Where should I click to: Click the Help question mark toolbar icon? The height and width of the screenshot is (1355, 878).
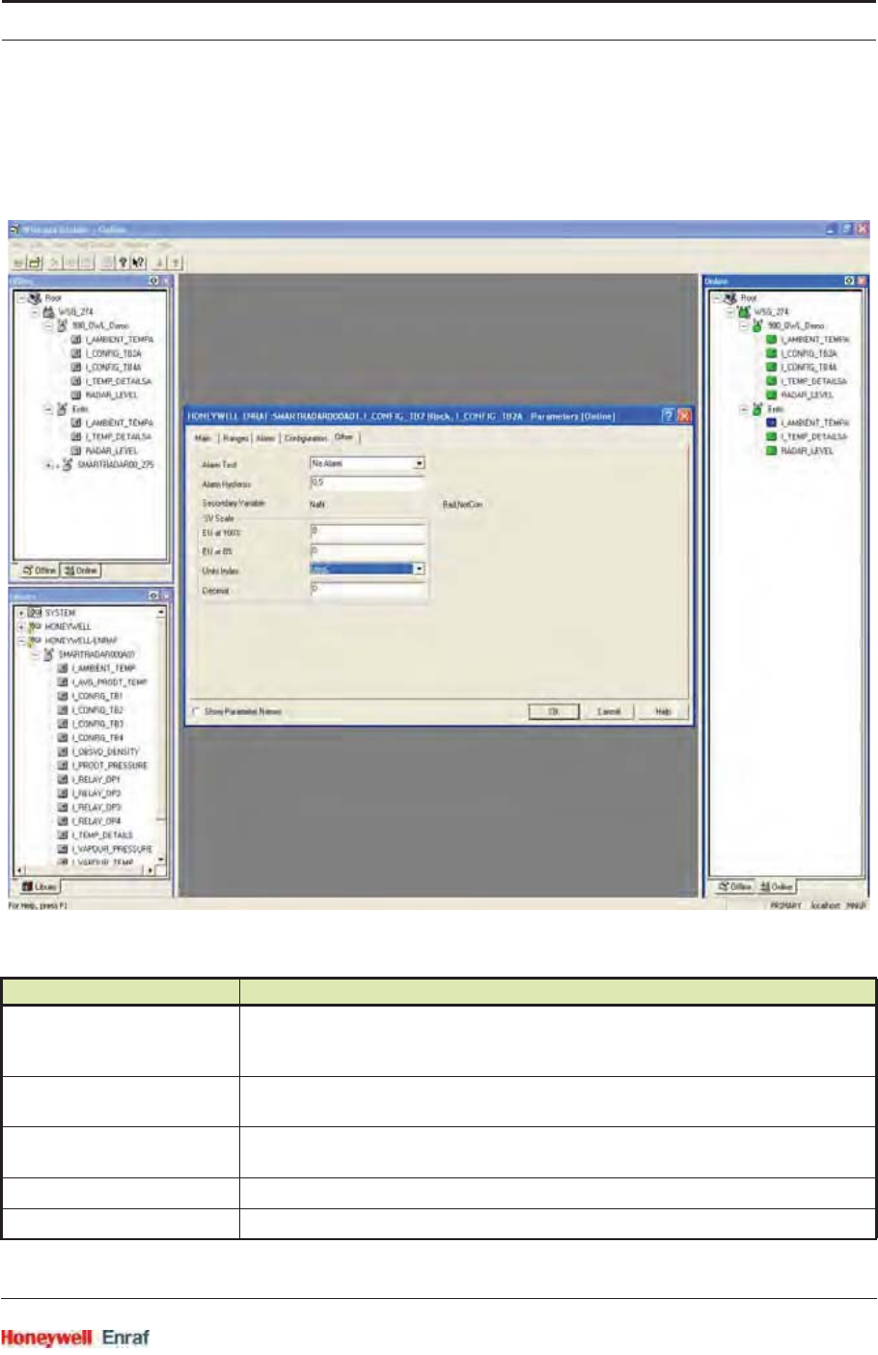click(x=123, y=262)
